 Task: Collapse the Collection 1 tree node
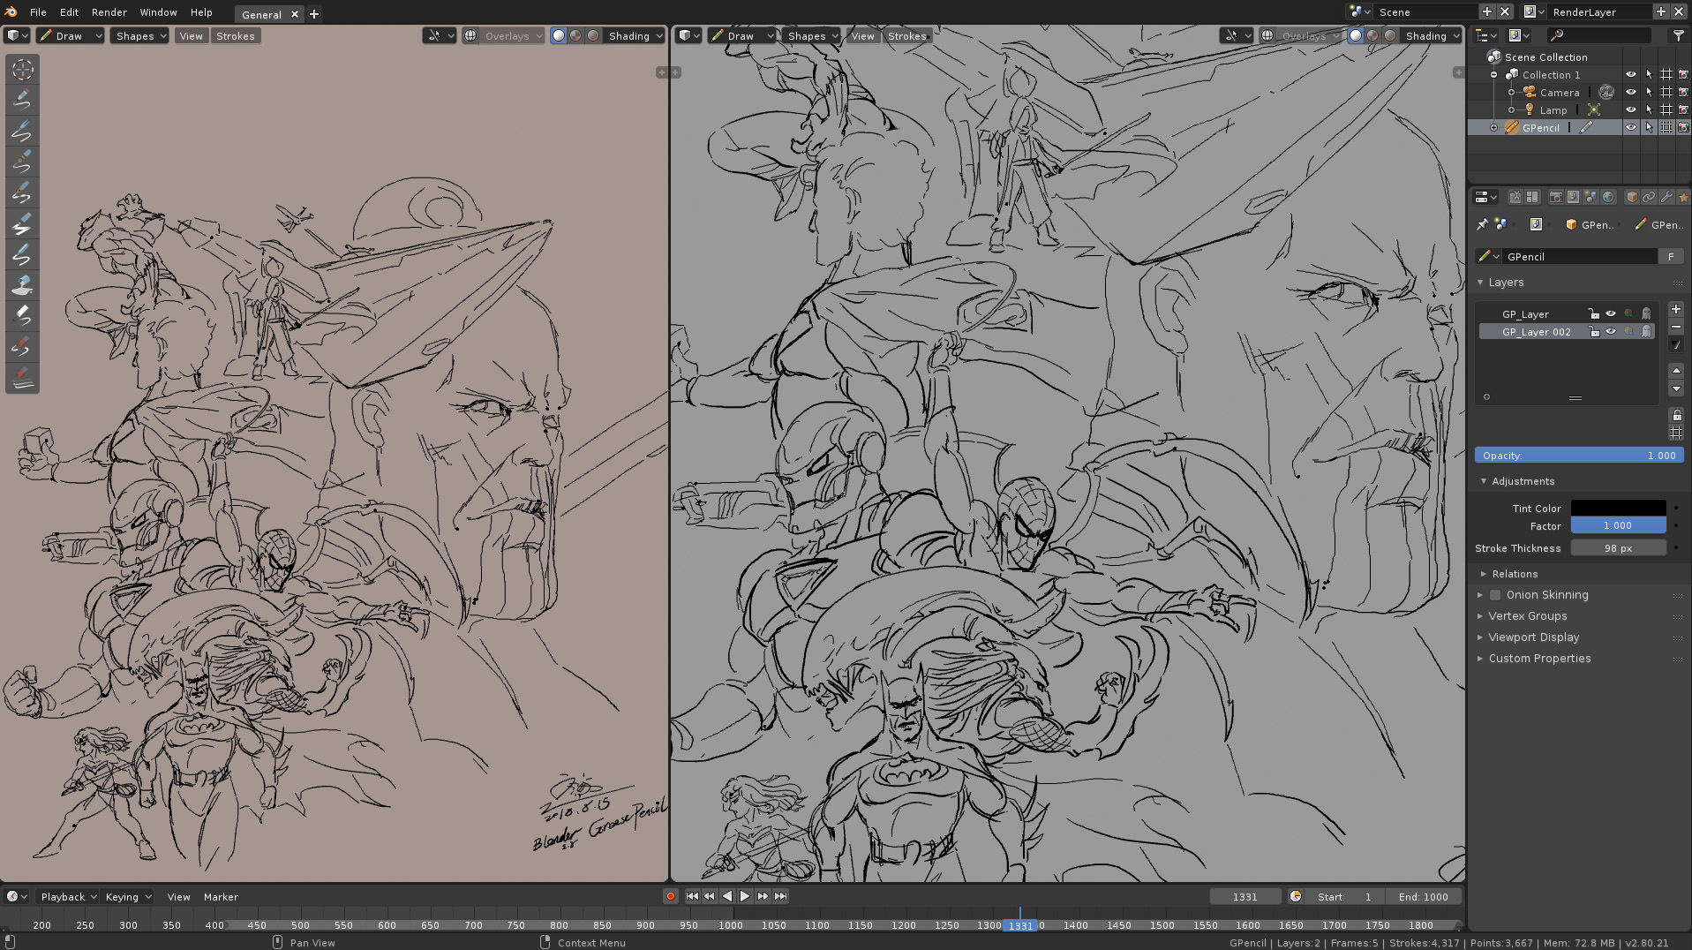click(1493, 75)
